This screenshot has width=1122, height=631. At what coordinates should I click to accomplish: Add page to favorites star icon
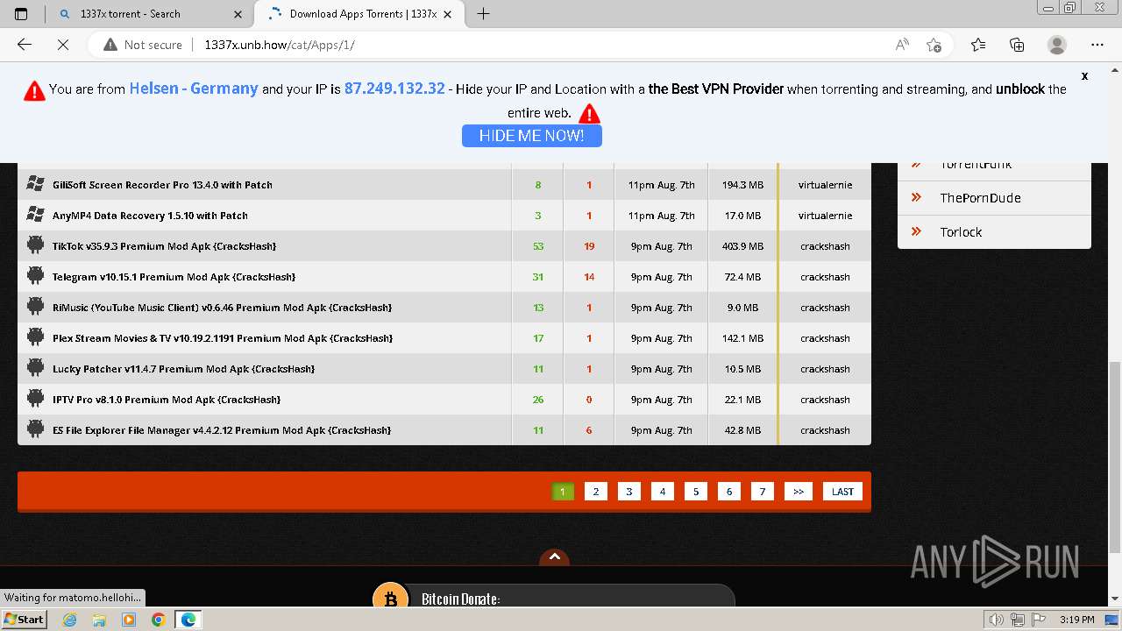click(934, 45)
